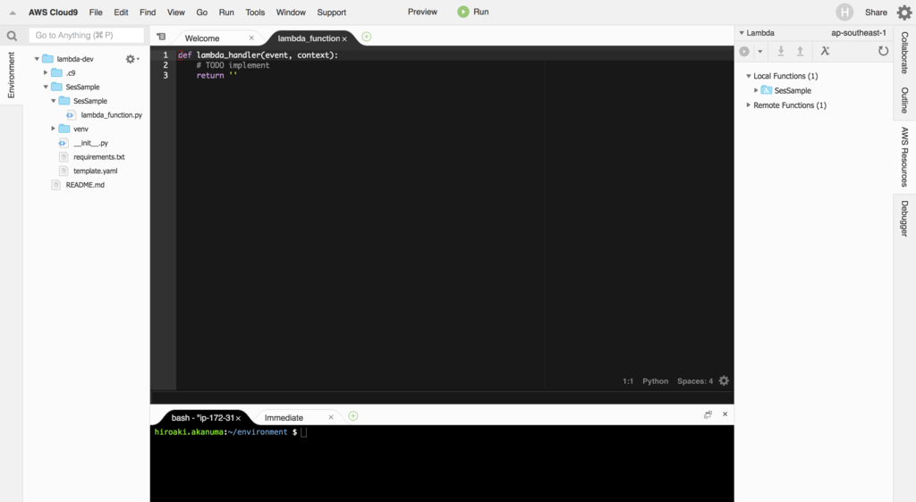Maximize the terminal pane

point(708,414)
